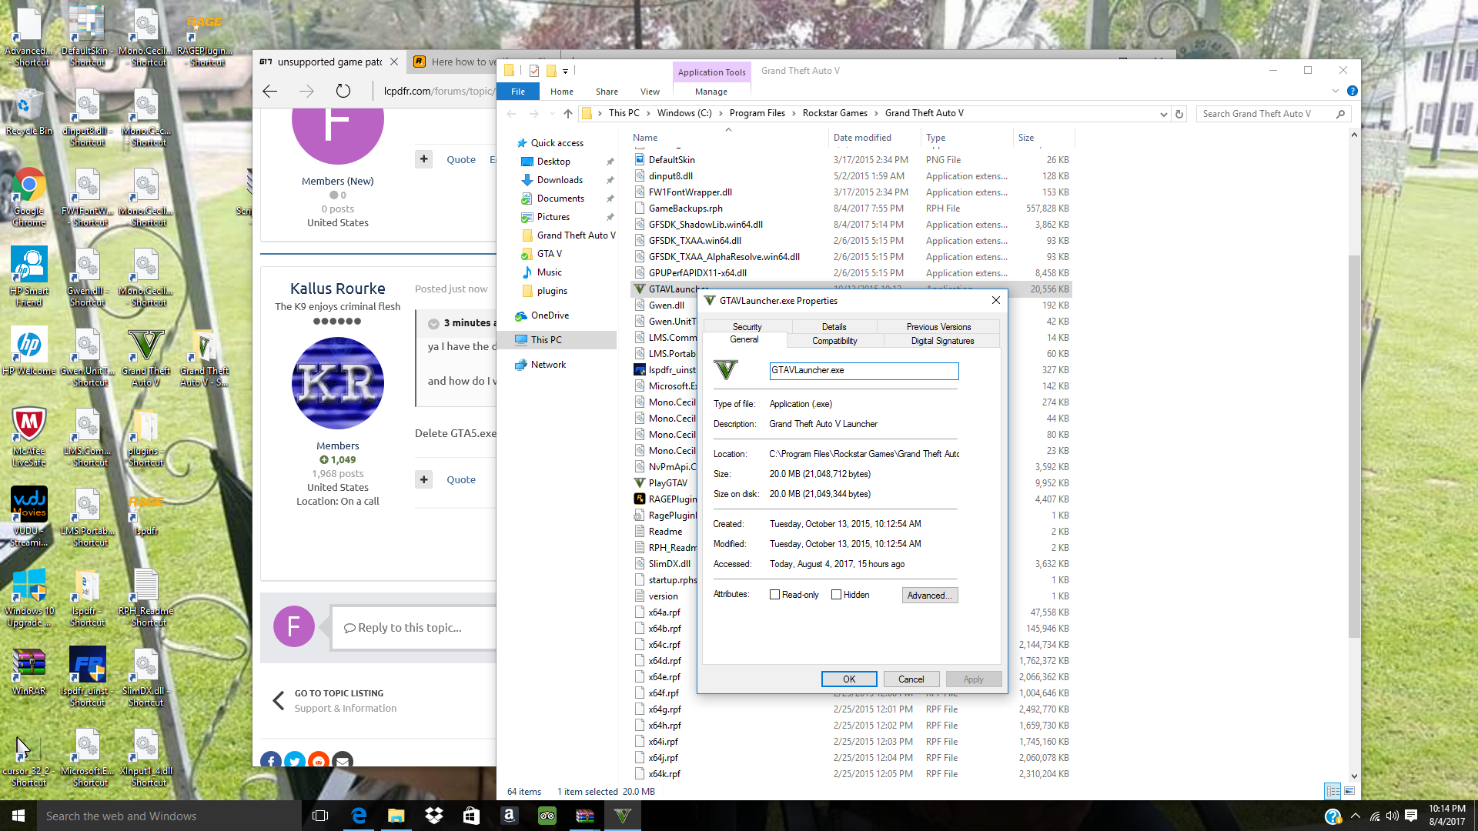Image resolution: width=1478 pixels, height=831 pixels.
Task: Open the Quick Access Toolbar customize dropdown
Action: pyautogui.click(x=565, y=71)
